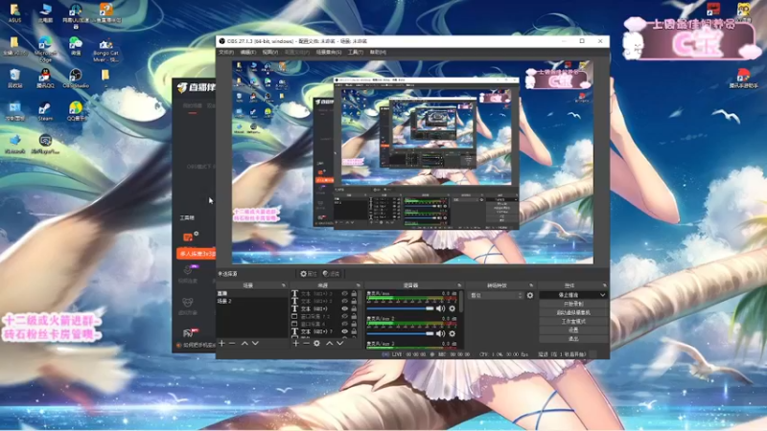
Task: Click the 退出 button in the controls dock
Action: (x=573, y=339)
